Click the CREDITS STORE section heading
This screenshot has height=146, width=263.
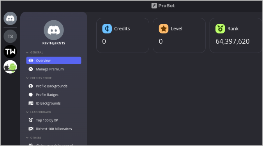point(41,78)
